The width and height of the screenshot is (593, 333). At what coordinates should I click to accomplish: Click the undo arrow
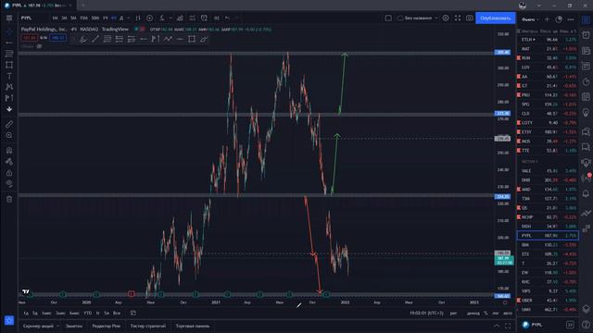[227, 18]
